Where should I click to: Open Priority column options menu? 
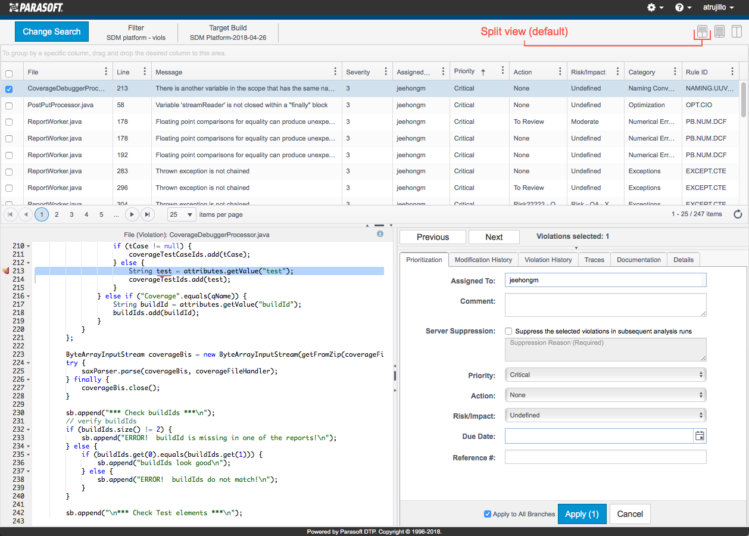click(503, 70)
